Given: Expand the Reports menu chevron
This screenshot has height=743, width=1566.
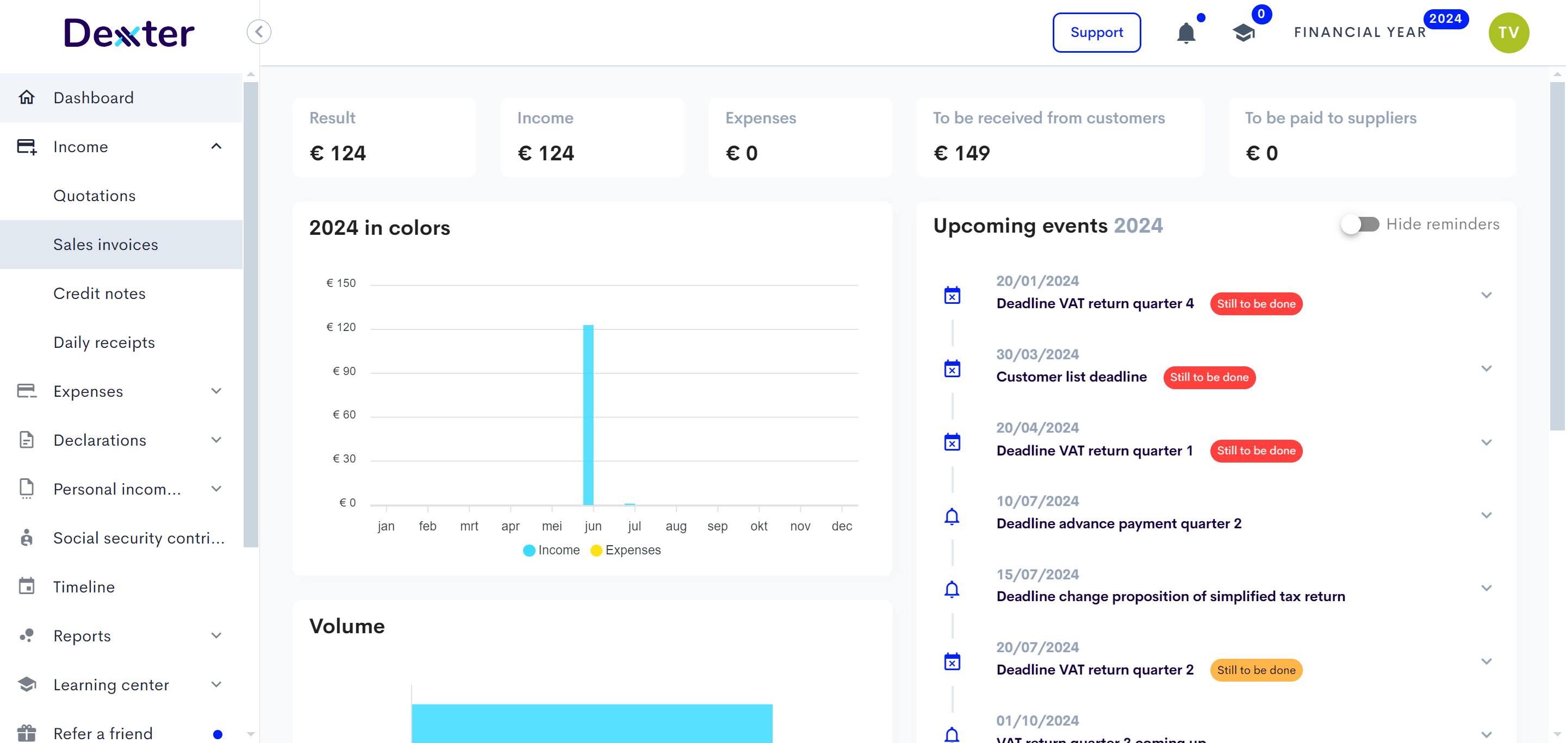Looking at the screenshot, I should (216, 635).
